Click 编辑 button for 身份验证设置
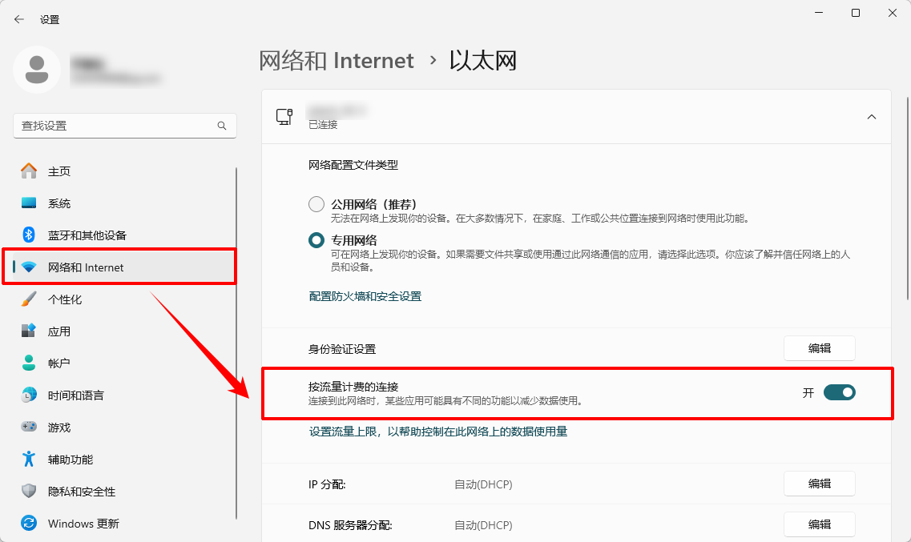 (819, 348)
